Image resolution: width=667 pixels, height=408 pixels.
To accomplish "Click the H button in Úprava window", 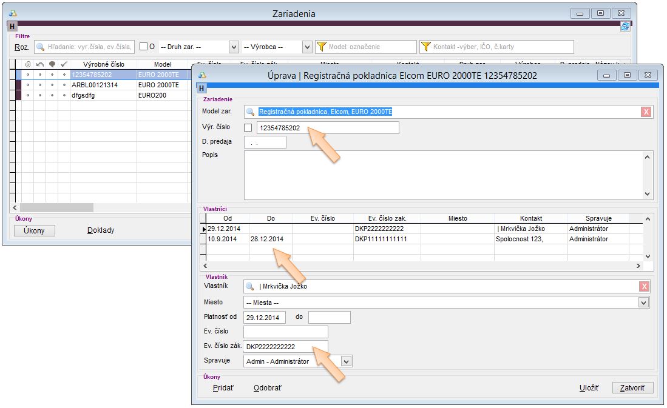I will [201, 89].
